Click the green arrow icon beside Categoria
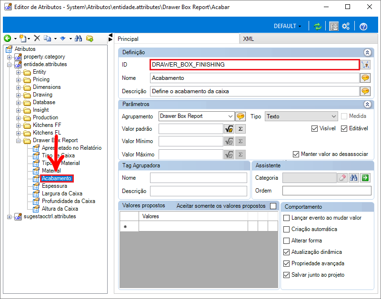 tap(365, 178)
